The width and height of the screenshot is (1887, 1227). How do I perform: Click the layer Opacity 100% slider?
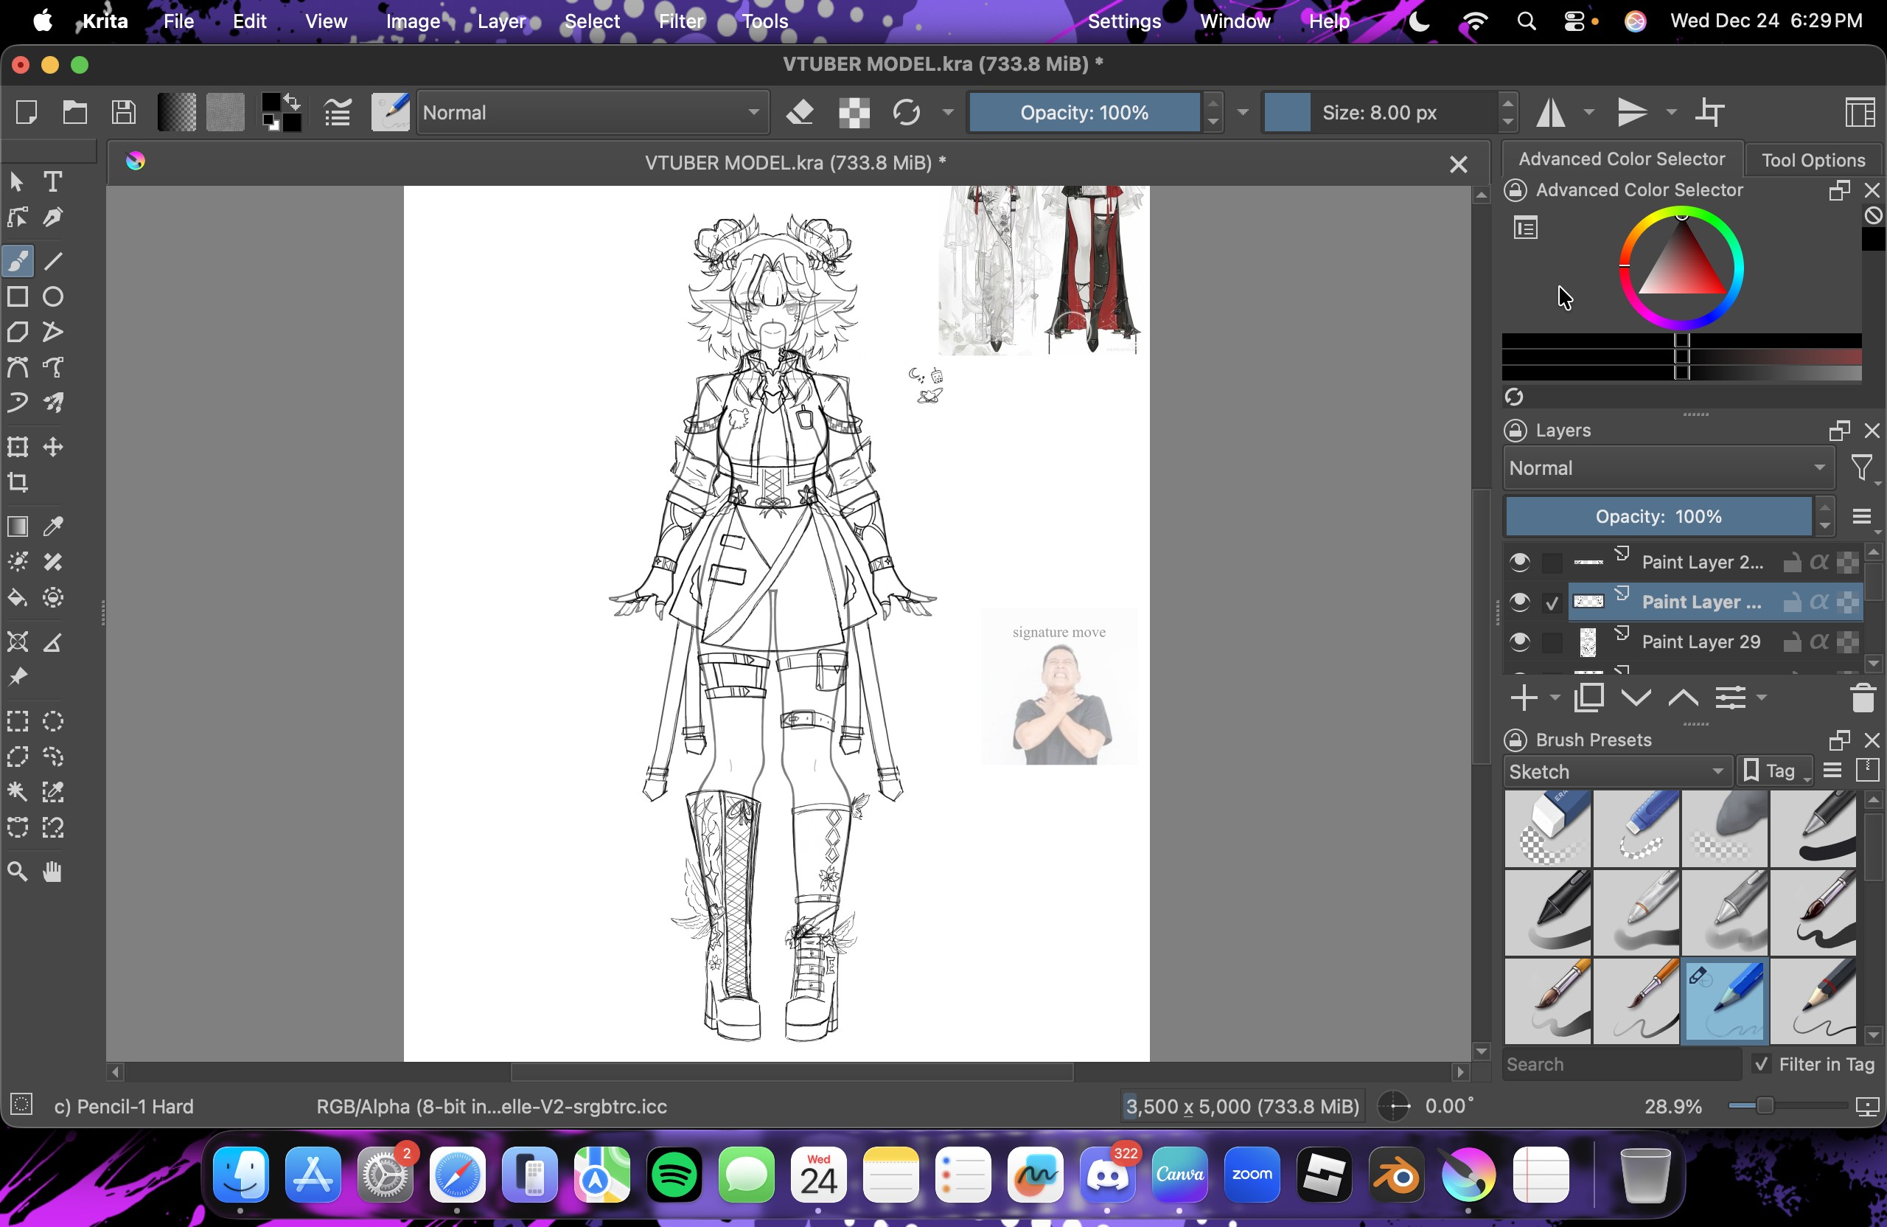(x=1658, y=516)
